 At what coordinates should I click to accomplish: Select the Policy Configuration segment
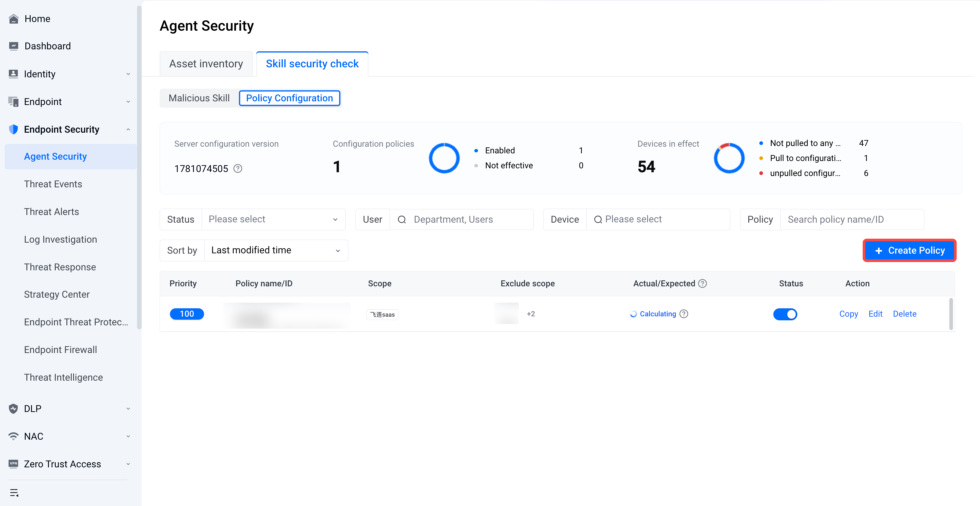pyautogui.click(x=290, y=98)
